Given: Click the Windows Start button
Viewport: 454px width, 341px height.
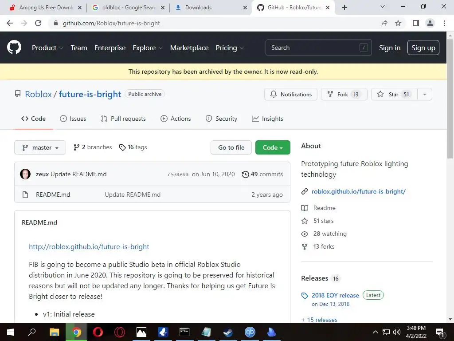Looking at the screenshot, I should pyautogui.click(x=10, y=332).
